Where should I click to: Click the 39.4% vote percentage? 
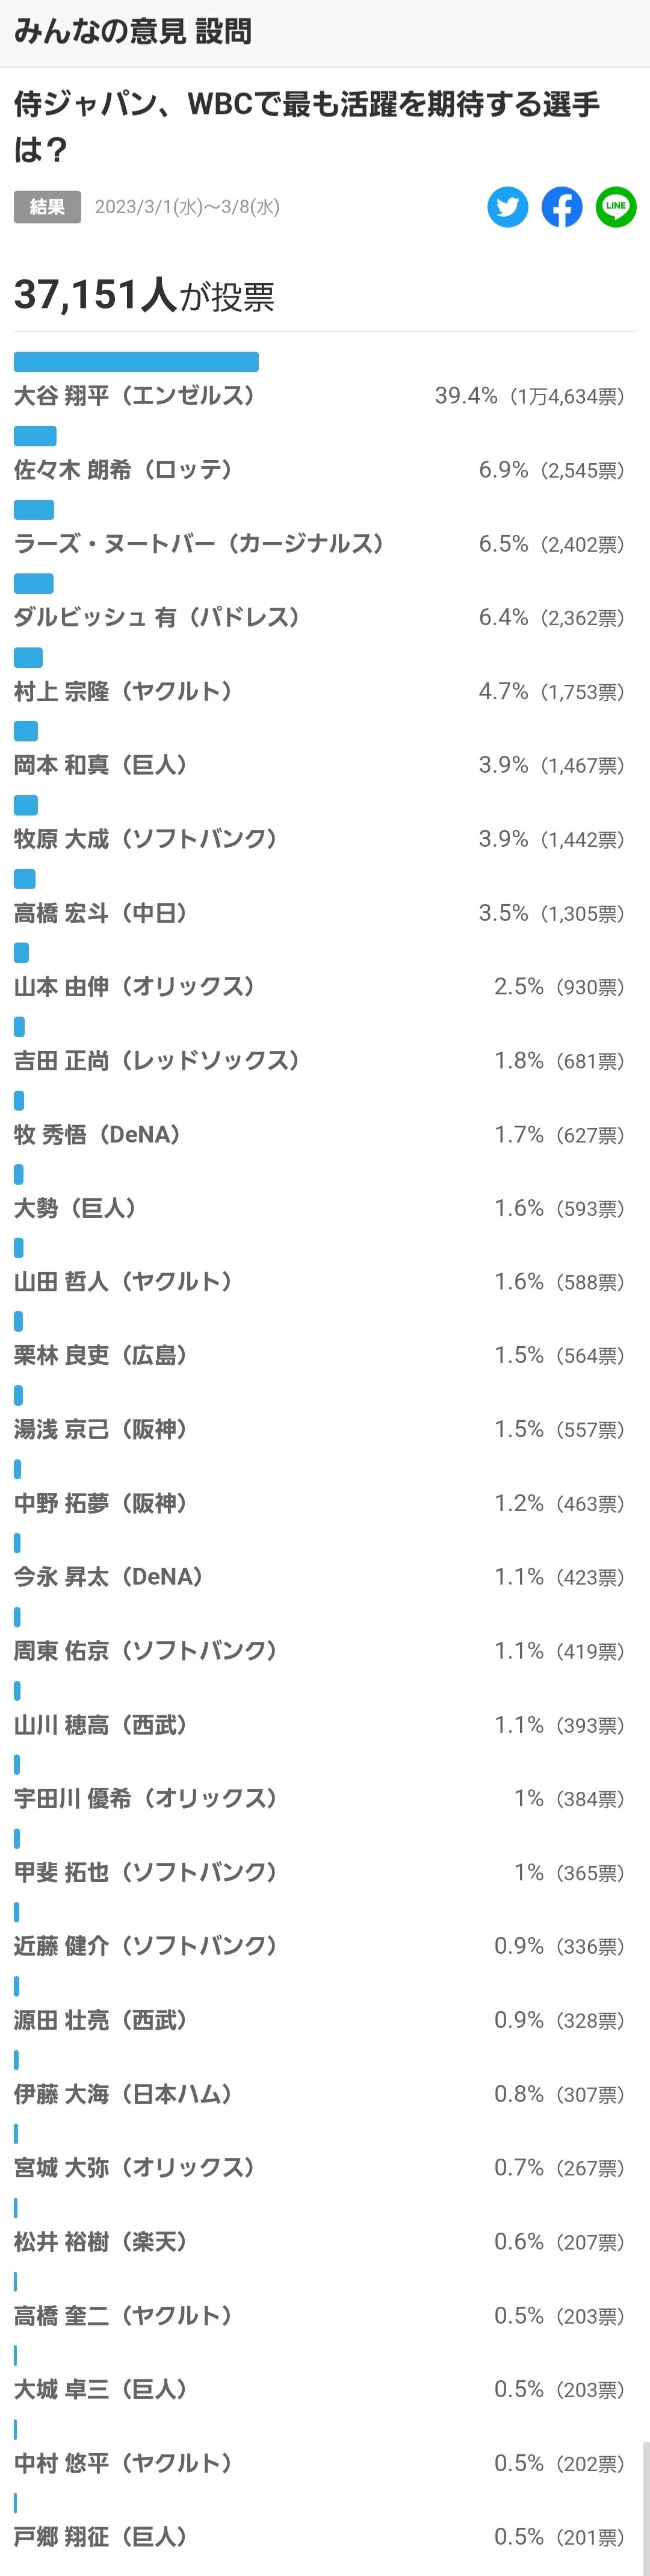coord(466,396)
